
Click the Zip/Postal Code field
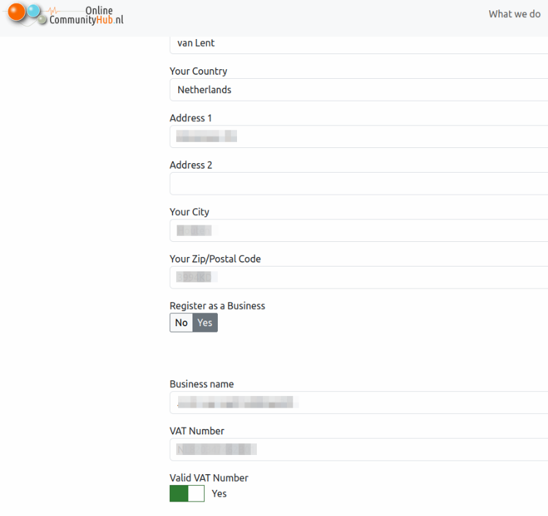(x=358, y=278)
